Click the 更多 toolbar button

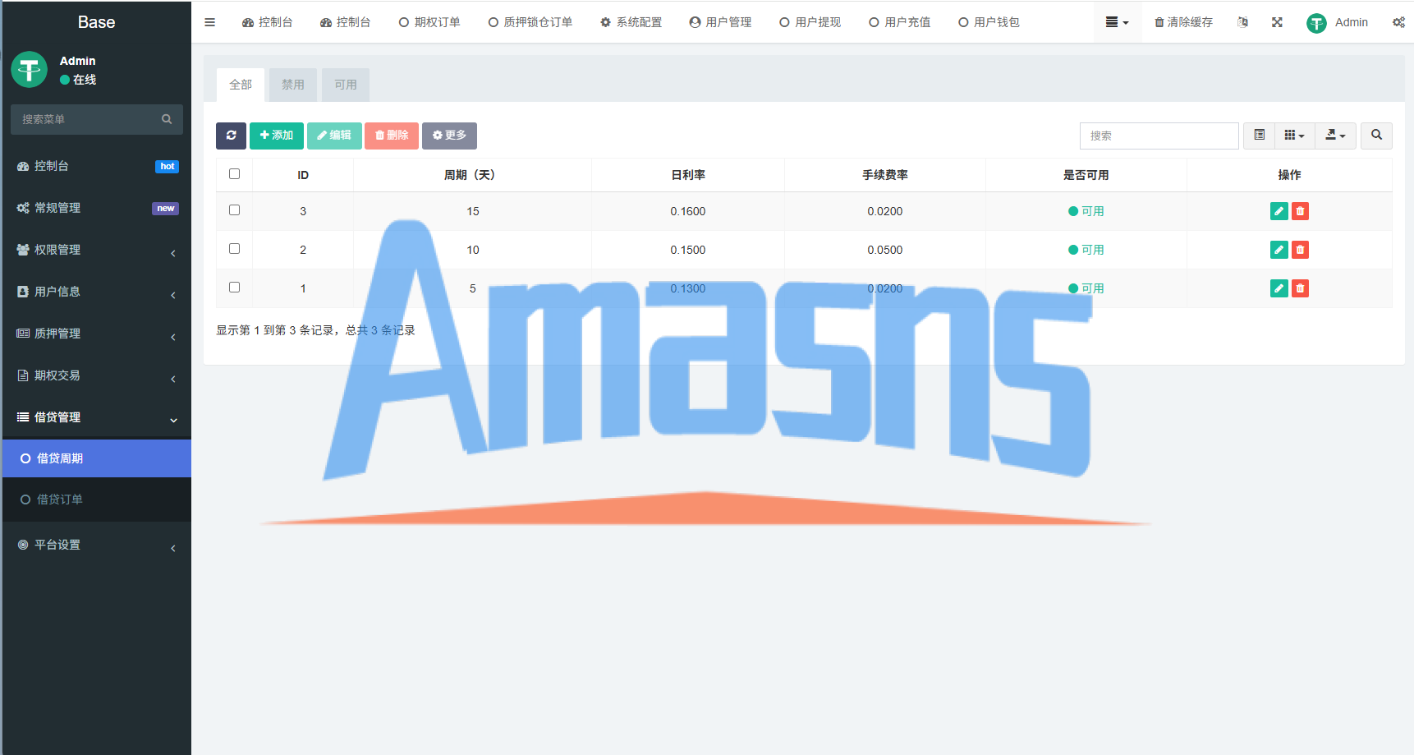click(449, 136)
